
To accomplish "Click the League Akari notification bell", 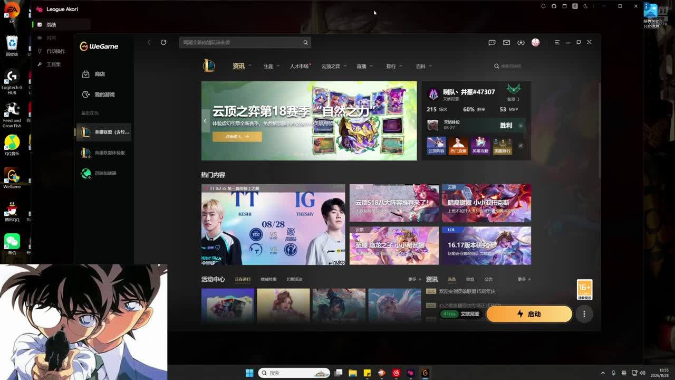I will pos(543,6).
